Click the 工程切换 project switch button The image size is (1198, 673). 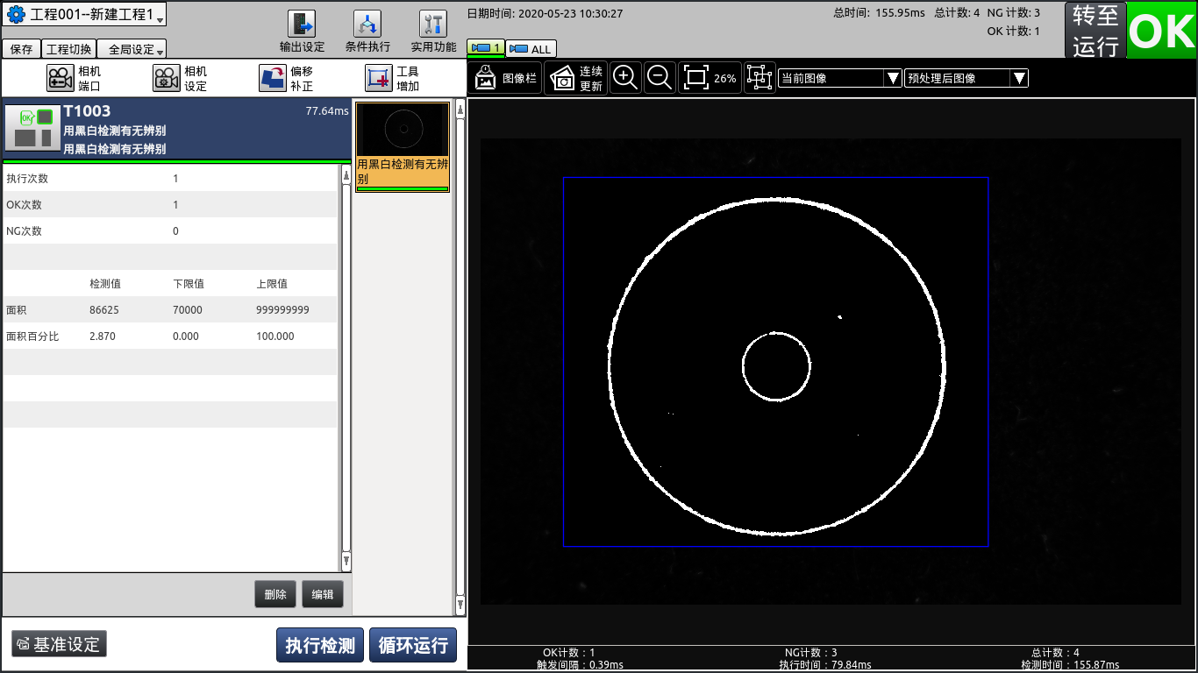[68, 49]
